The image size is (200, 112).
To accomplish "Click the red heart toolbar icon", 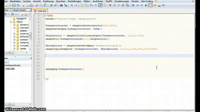I will pos(155,5).
